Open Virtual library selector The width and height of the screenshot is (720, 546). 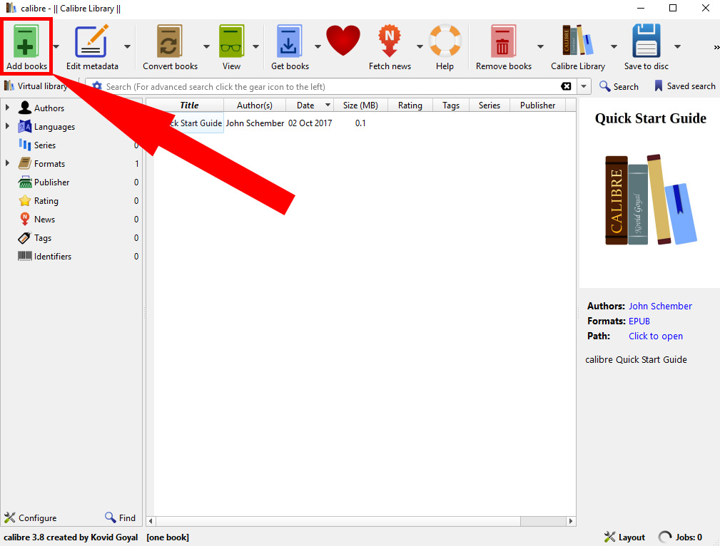point(36,86)
